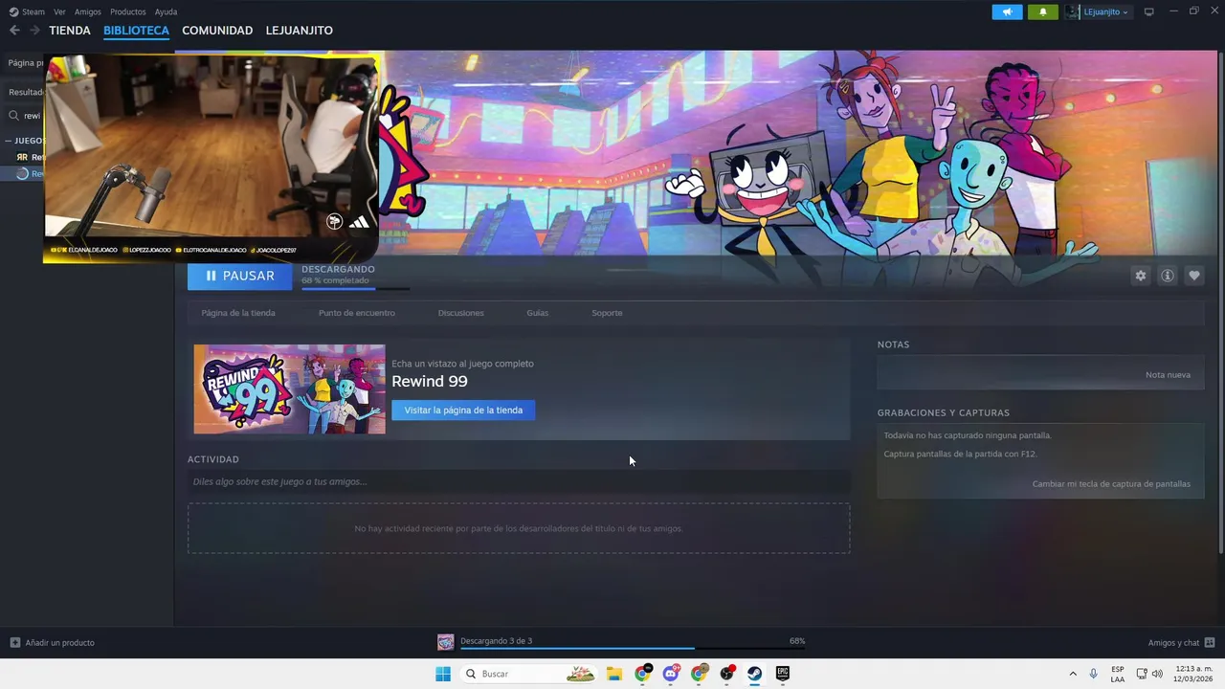Click the user avatar next to LEjuanjito

click(x=1073, y=11)
